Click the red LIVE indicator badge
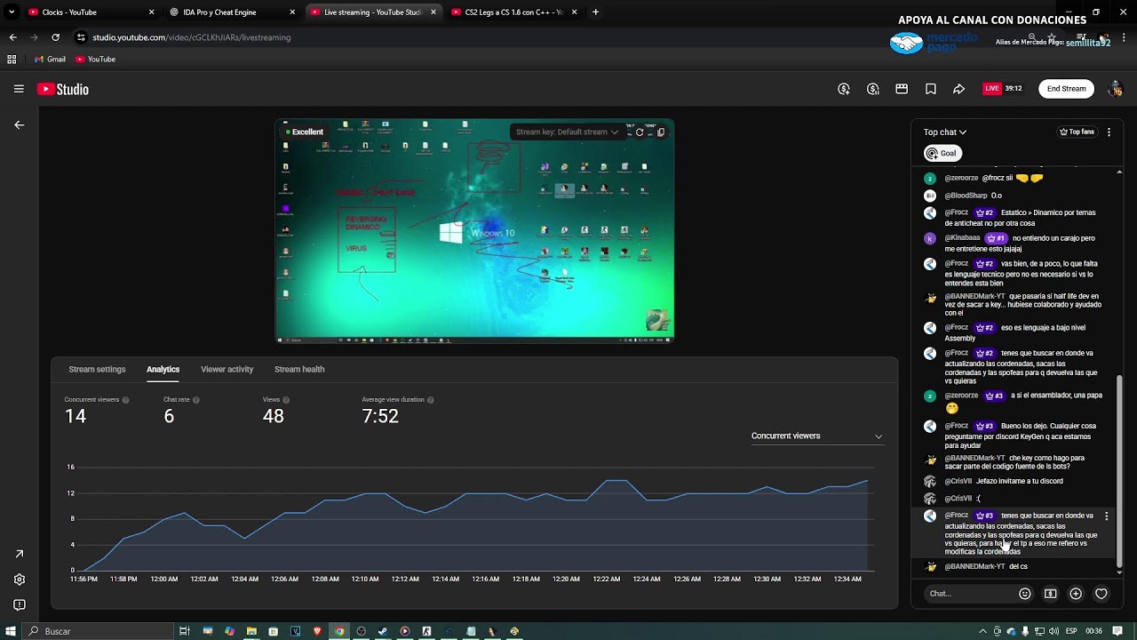 click(x=992, y=89)
